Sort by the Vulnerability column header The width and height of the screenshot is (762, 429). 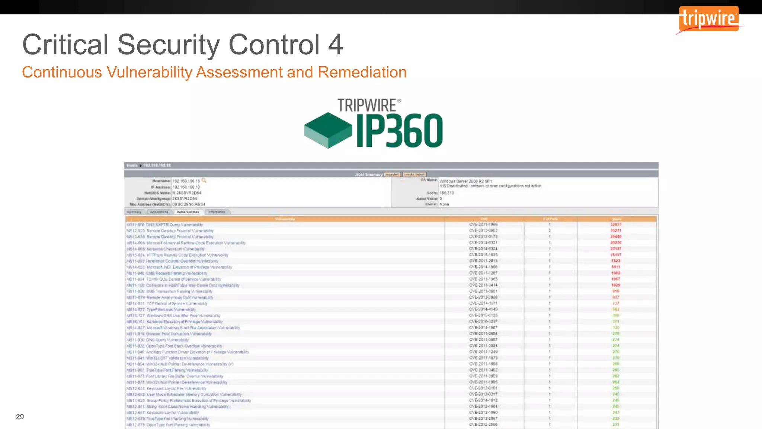pos(285,219)
